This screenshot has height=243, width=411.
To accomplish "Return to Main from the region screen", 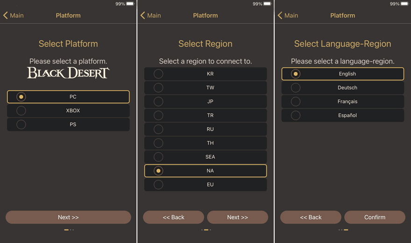I will tap(151, 15).
